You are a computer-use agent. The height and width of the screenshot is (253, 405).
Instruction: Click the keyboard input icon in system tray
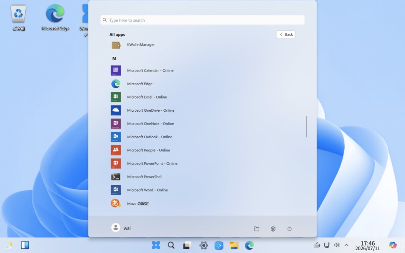click(317, 245)
